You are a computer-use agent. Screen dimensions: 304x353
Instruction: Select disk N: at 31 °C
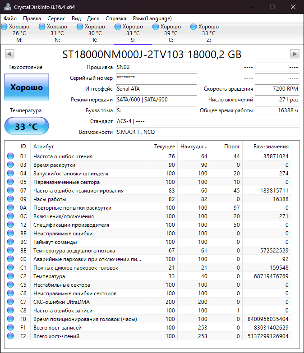point(57,33)
